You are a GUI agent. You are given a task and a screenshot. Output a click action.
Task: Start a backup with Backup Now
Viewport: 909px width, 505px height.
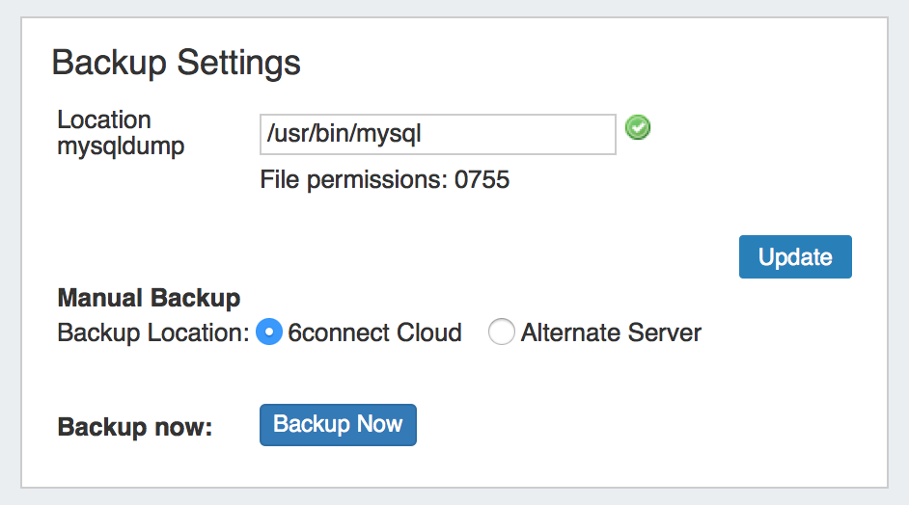click(x=338, y=425)
